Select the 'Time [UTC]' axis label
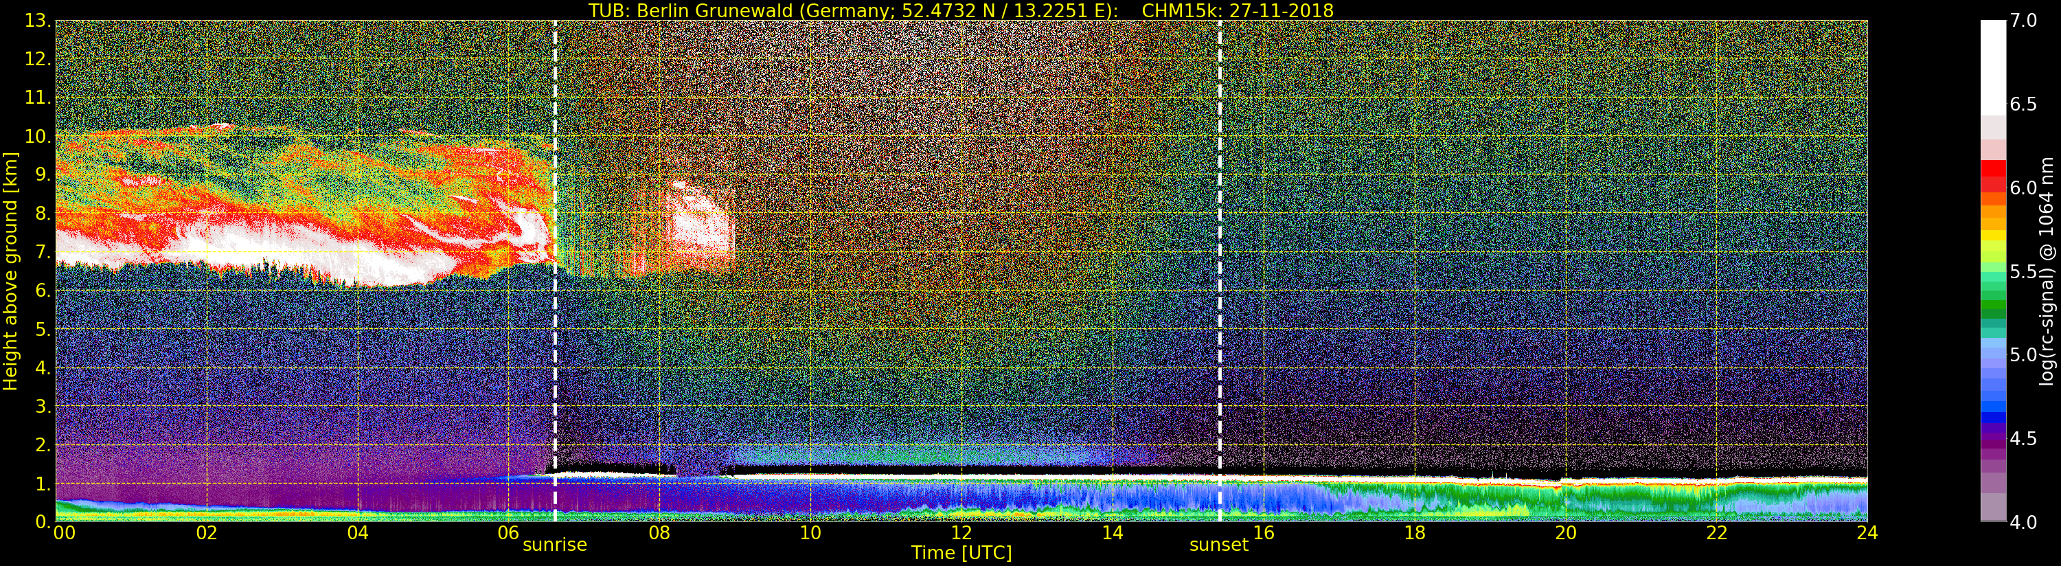Image resolution: width=2061 pixels, height=566 pixels. 961,553
